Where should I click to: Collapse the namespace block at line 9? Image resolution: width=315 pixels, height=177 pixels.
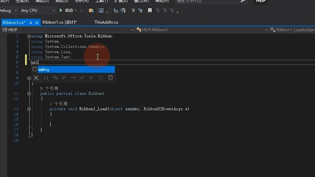29,78
